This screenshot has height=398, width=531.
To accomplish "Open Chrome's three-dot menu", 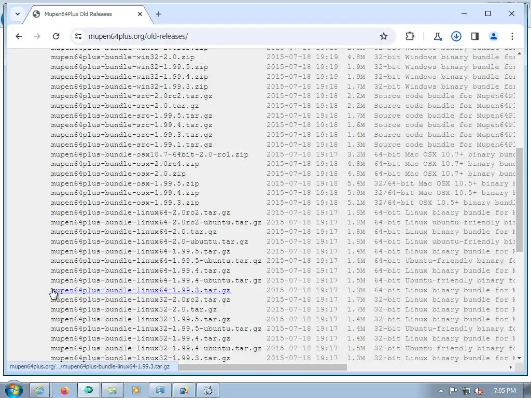I will click(x=512, y=36).
